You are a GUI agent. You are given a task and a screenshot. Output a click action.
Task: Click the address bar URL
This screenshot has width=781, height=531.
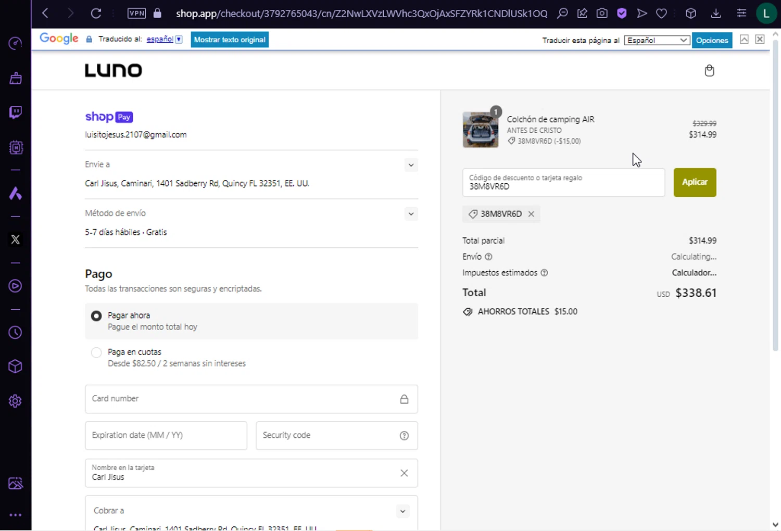tap(361, 14)
